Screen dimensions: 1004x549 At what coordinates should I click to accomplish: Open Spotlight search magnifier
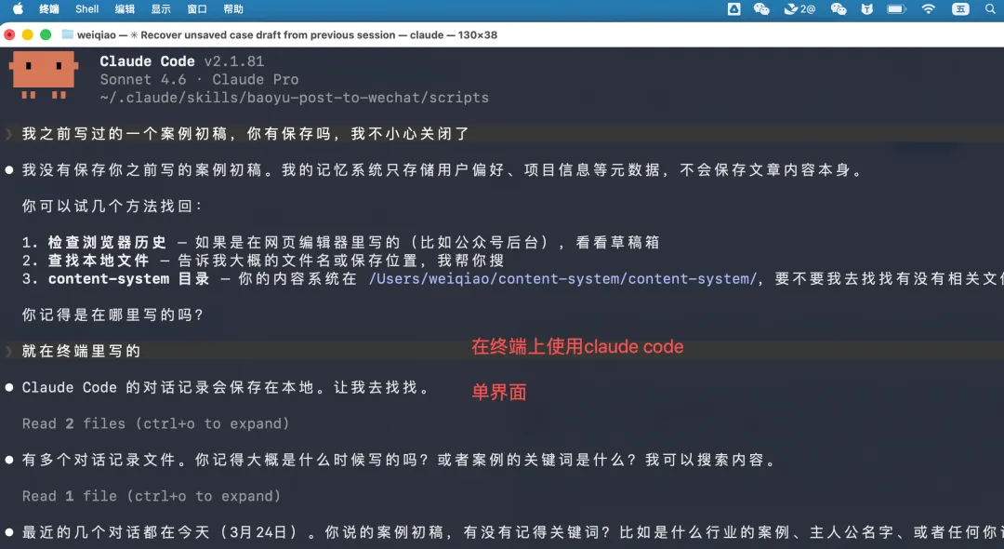click(x=990, y=9)
